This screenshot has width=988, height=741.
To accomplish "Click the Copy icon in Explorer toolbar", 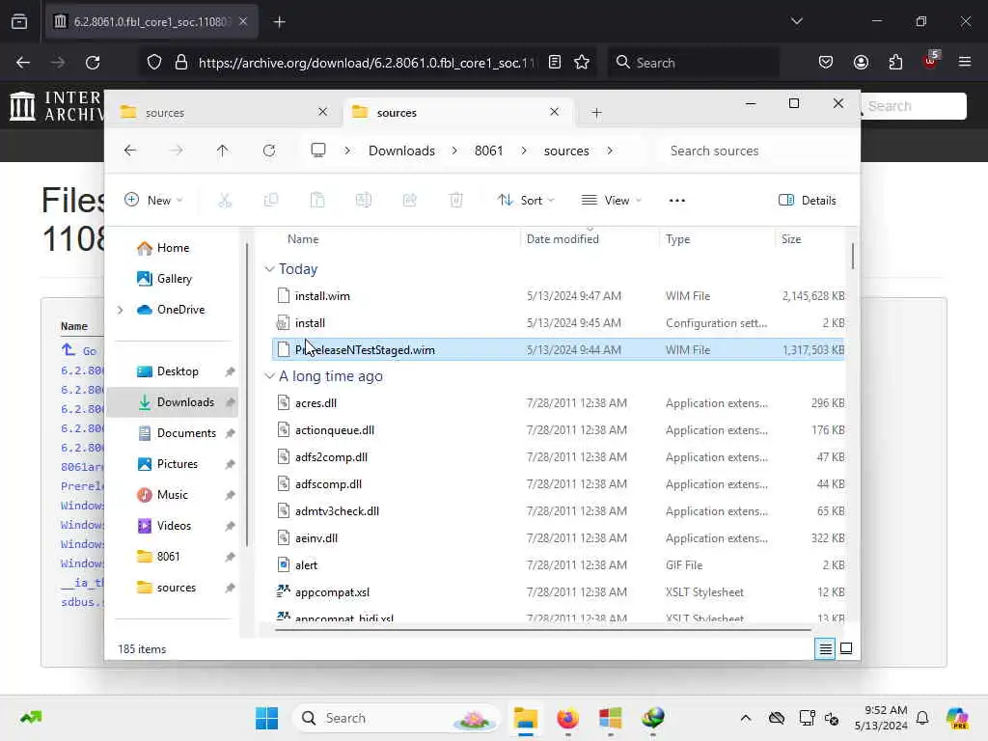I will [x=271, y=201].
